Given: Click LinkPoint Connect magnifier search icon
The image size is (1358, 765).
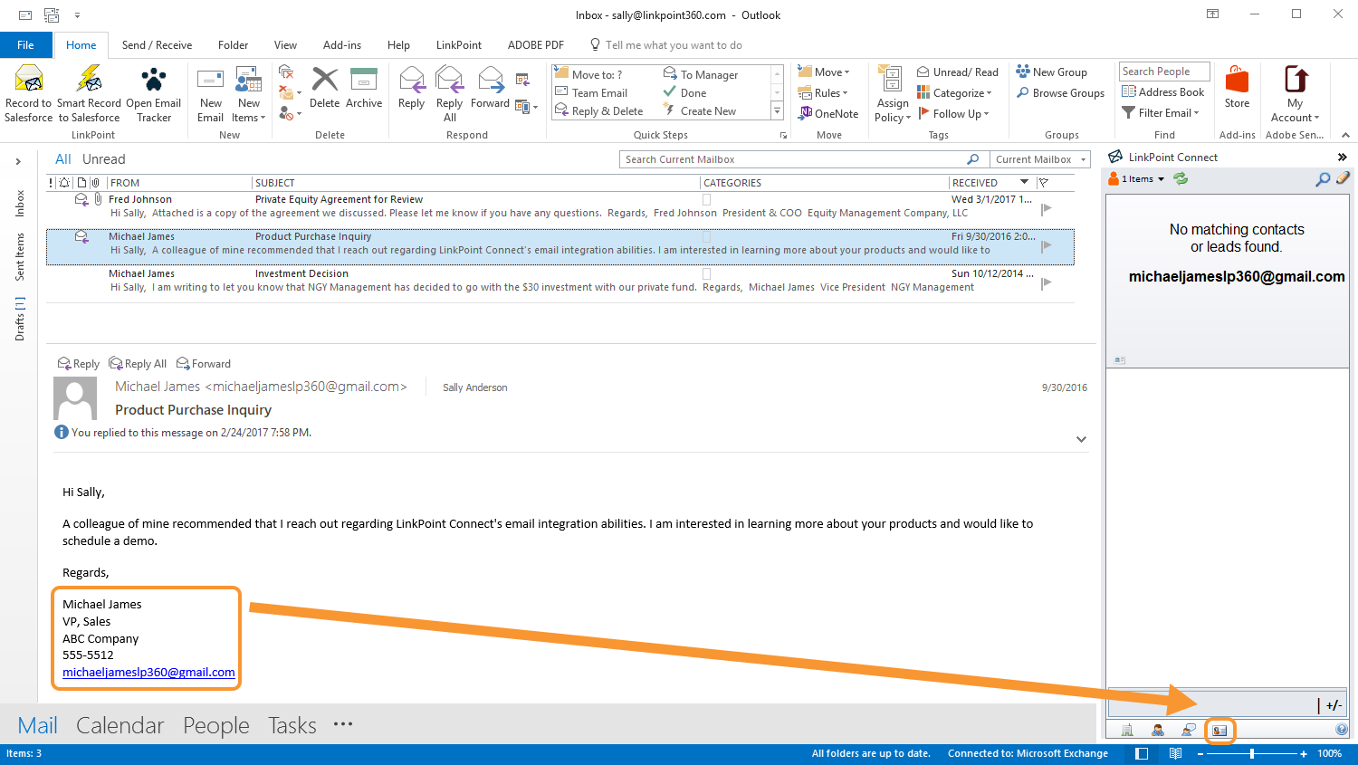Looking at the screenshot, I should pos(1323,179).
